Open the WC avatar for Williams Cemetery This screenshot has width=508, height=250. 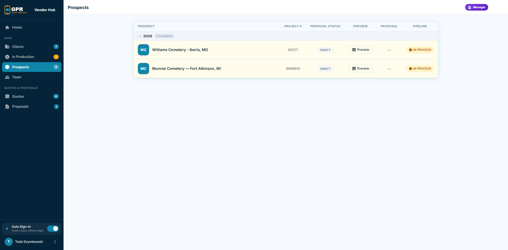[x=143, y=50]
